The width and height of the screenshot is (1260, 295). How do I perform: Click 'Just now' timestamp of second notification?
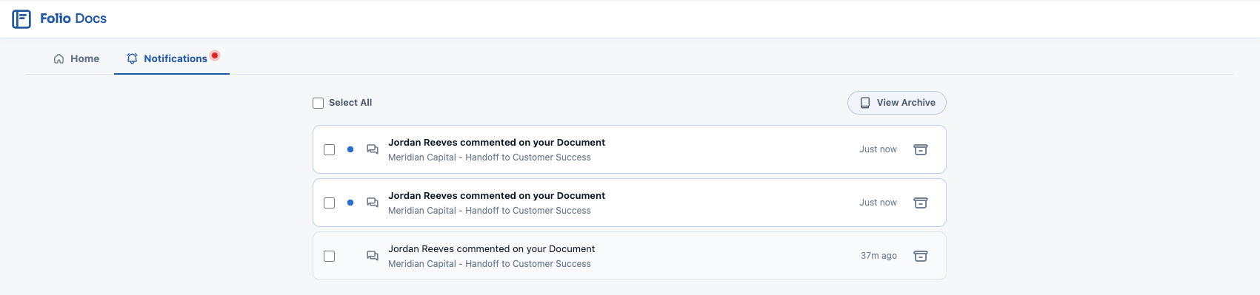[x=878, y=203]
